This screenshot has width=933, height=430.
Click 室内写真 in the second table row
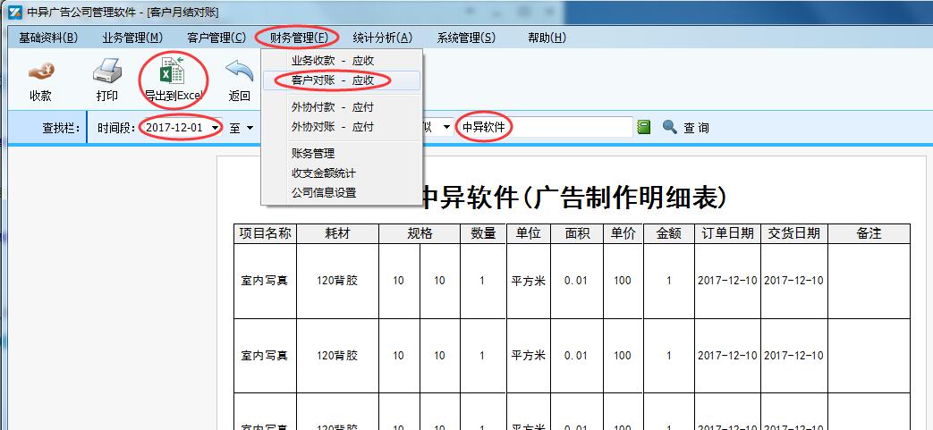(x=264, y=356)
